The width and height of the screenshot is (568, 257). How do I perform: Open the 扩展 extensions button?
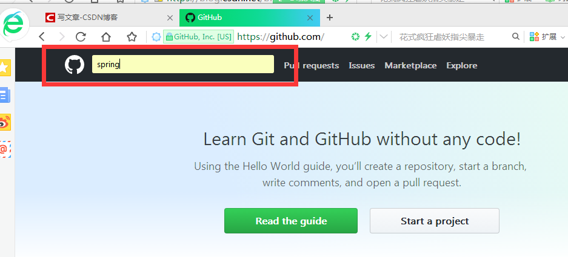[x=543, y=36]
